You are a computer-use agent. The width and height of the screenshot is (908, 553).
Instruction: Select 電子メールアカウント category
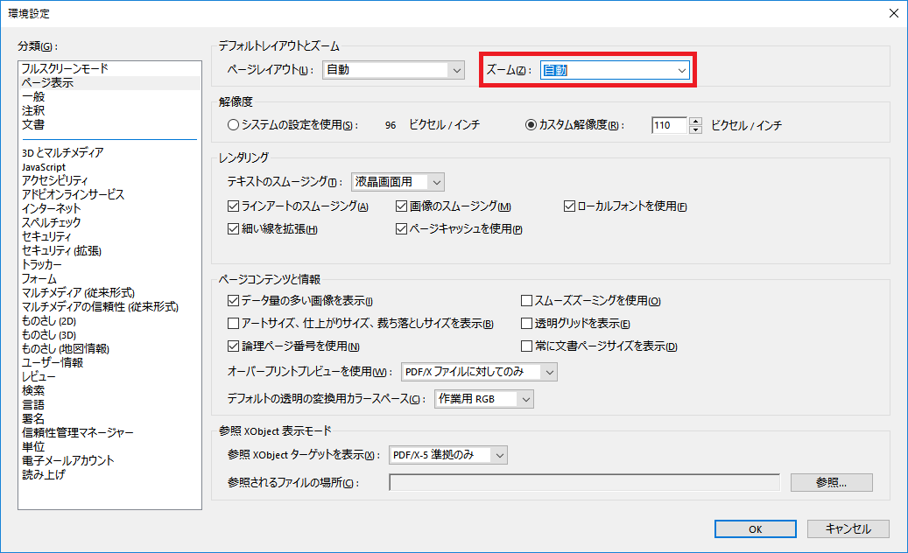[67, 460]
